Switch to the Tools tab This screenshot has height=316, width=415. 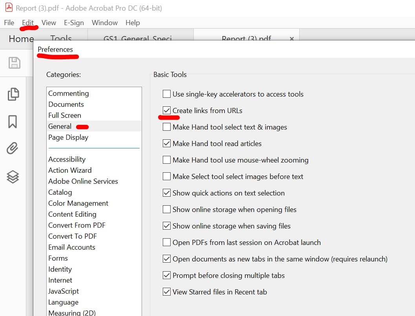click(x=61, y=38)
